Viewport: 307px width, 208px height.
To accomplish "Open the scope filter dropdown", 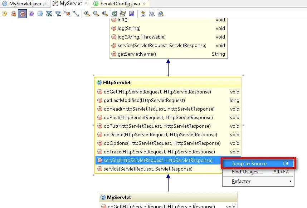I will (58, 14).
